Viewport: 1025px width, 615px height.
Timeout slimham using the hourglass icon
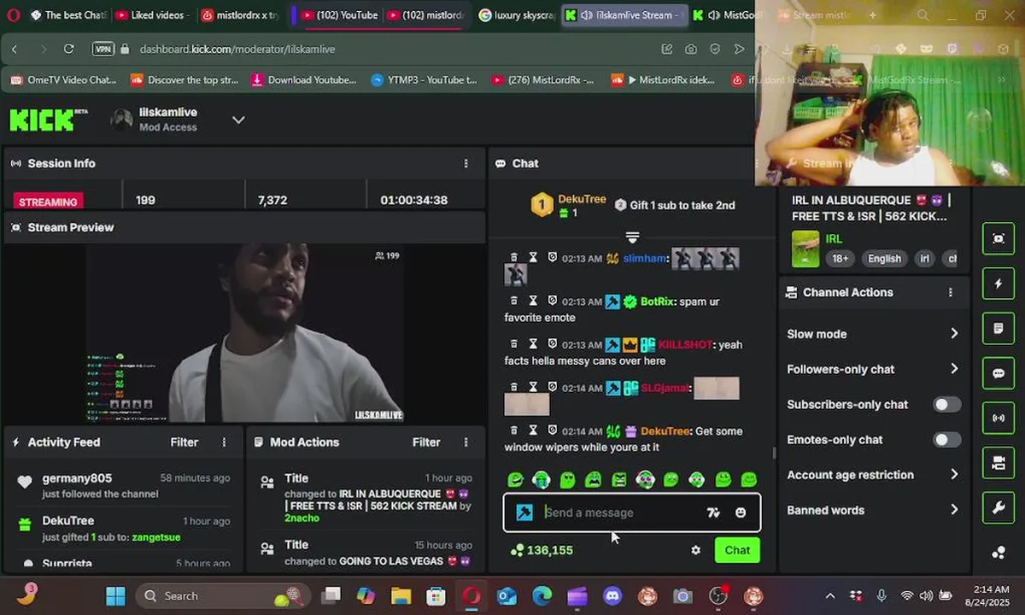tap(533, 257)
